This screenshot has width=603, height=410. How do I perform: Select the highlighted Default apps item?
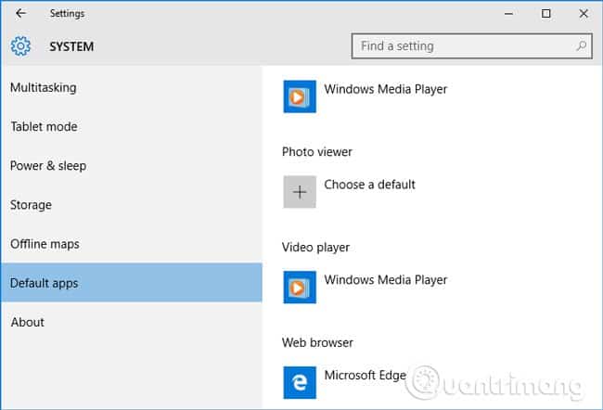(x=44, y=283)
